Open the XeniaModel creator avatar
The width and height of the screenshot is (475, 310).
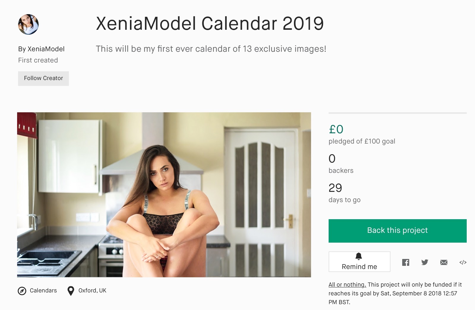[28, 24]
